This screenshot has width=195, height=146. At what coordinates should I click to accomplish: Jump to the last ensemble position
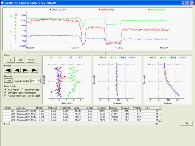point(34,70)
